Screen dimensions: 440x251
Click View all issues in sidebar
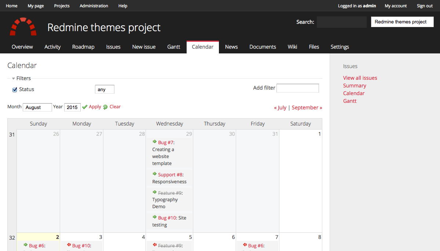pyautogui.click(x=360, y=78)
